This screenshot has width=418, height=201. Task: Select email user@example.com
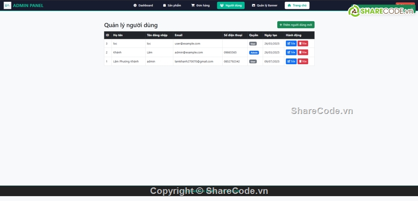tap(187, 44)
